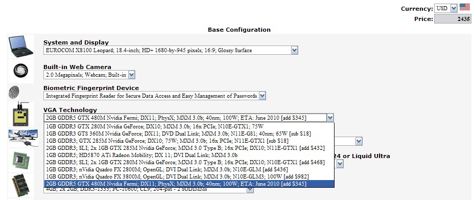
Task: Expand the System and Display dropdown
Action: click(171, 50)
